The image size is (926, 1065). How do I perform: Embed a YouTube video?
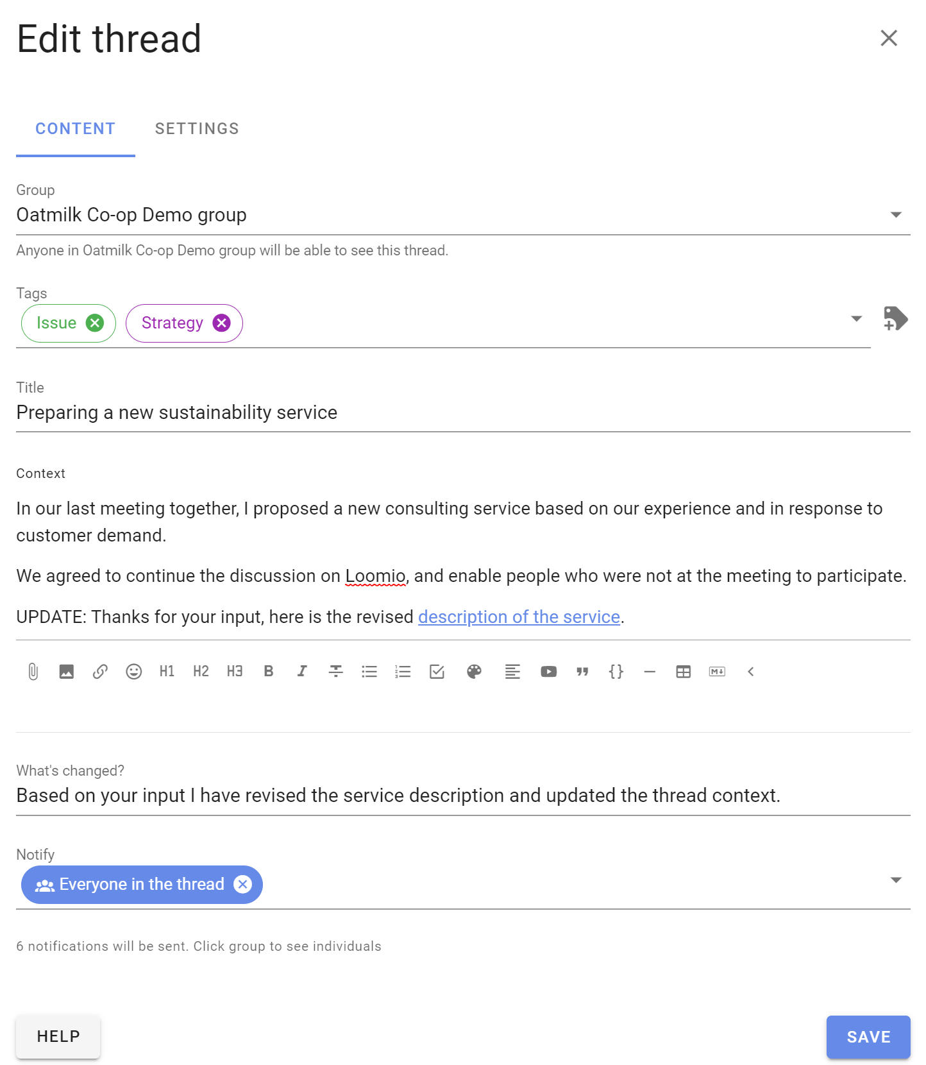click(548, 672)
